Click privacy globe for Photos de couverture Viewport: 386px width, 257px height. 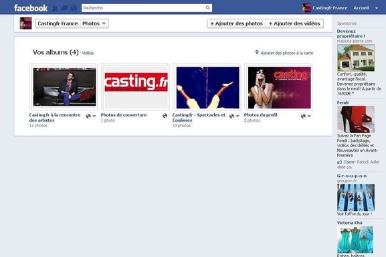(x=165, y=116)
